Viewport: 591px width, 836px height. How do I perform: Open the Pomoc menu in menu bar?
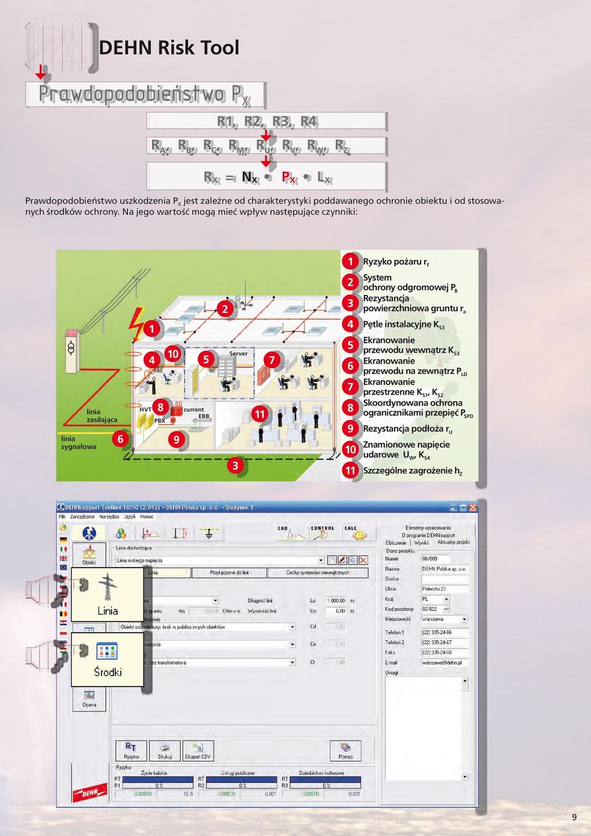tap(147, 517)
